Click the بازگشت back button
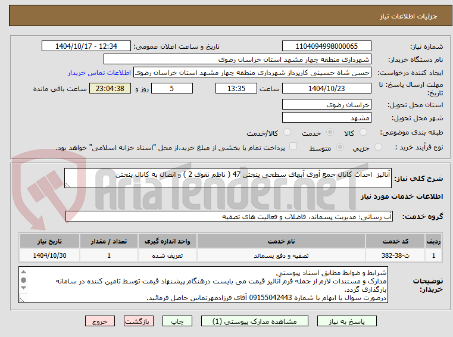The height and width of the screenshot is (337, 453). [x=138, y=321]
